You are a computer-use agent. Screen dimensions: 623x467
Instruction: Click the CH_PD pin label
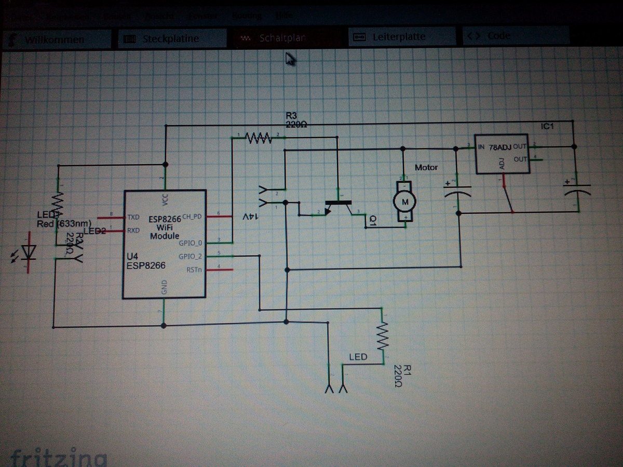point(192,216)
